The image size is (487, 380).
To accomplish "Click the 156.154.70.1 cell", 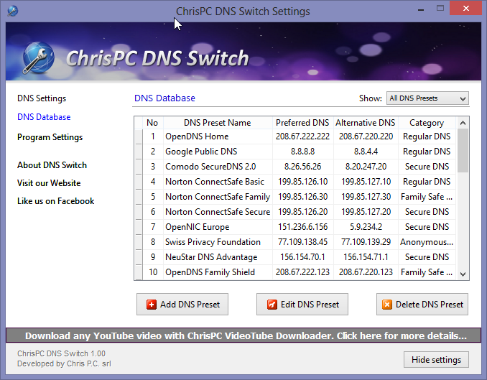I will [303, 257].
